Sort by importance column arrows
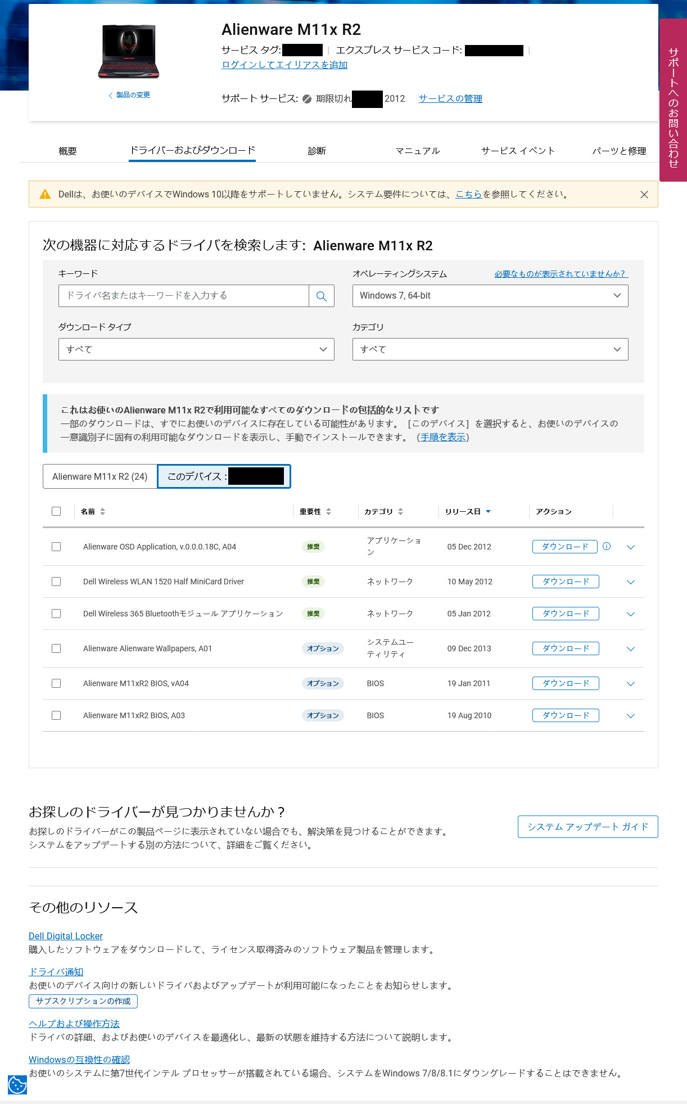 tap(328, 511)
